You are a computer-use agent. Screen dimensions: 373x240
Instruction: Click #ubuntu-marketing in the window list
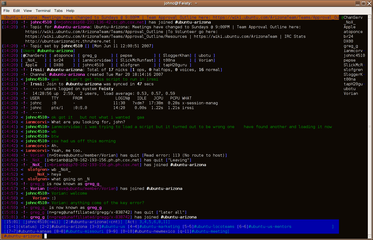click(x=159, y=227)
